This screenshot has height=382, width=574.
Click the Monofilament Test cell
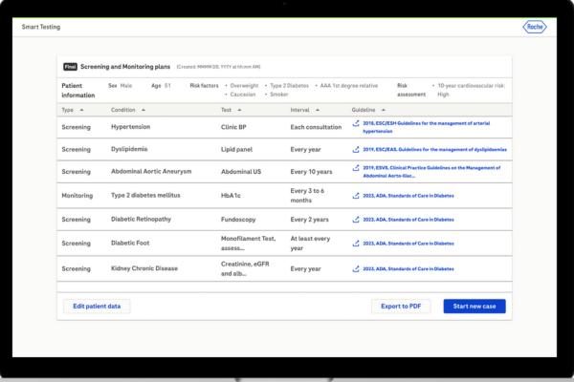(x=248, y=244)
